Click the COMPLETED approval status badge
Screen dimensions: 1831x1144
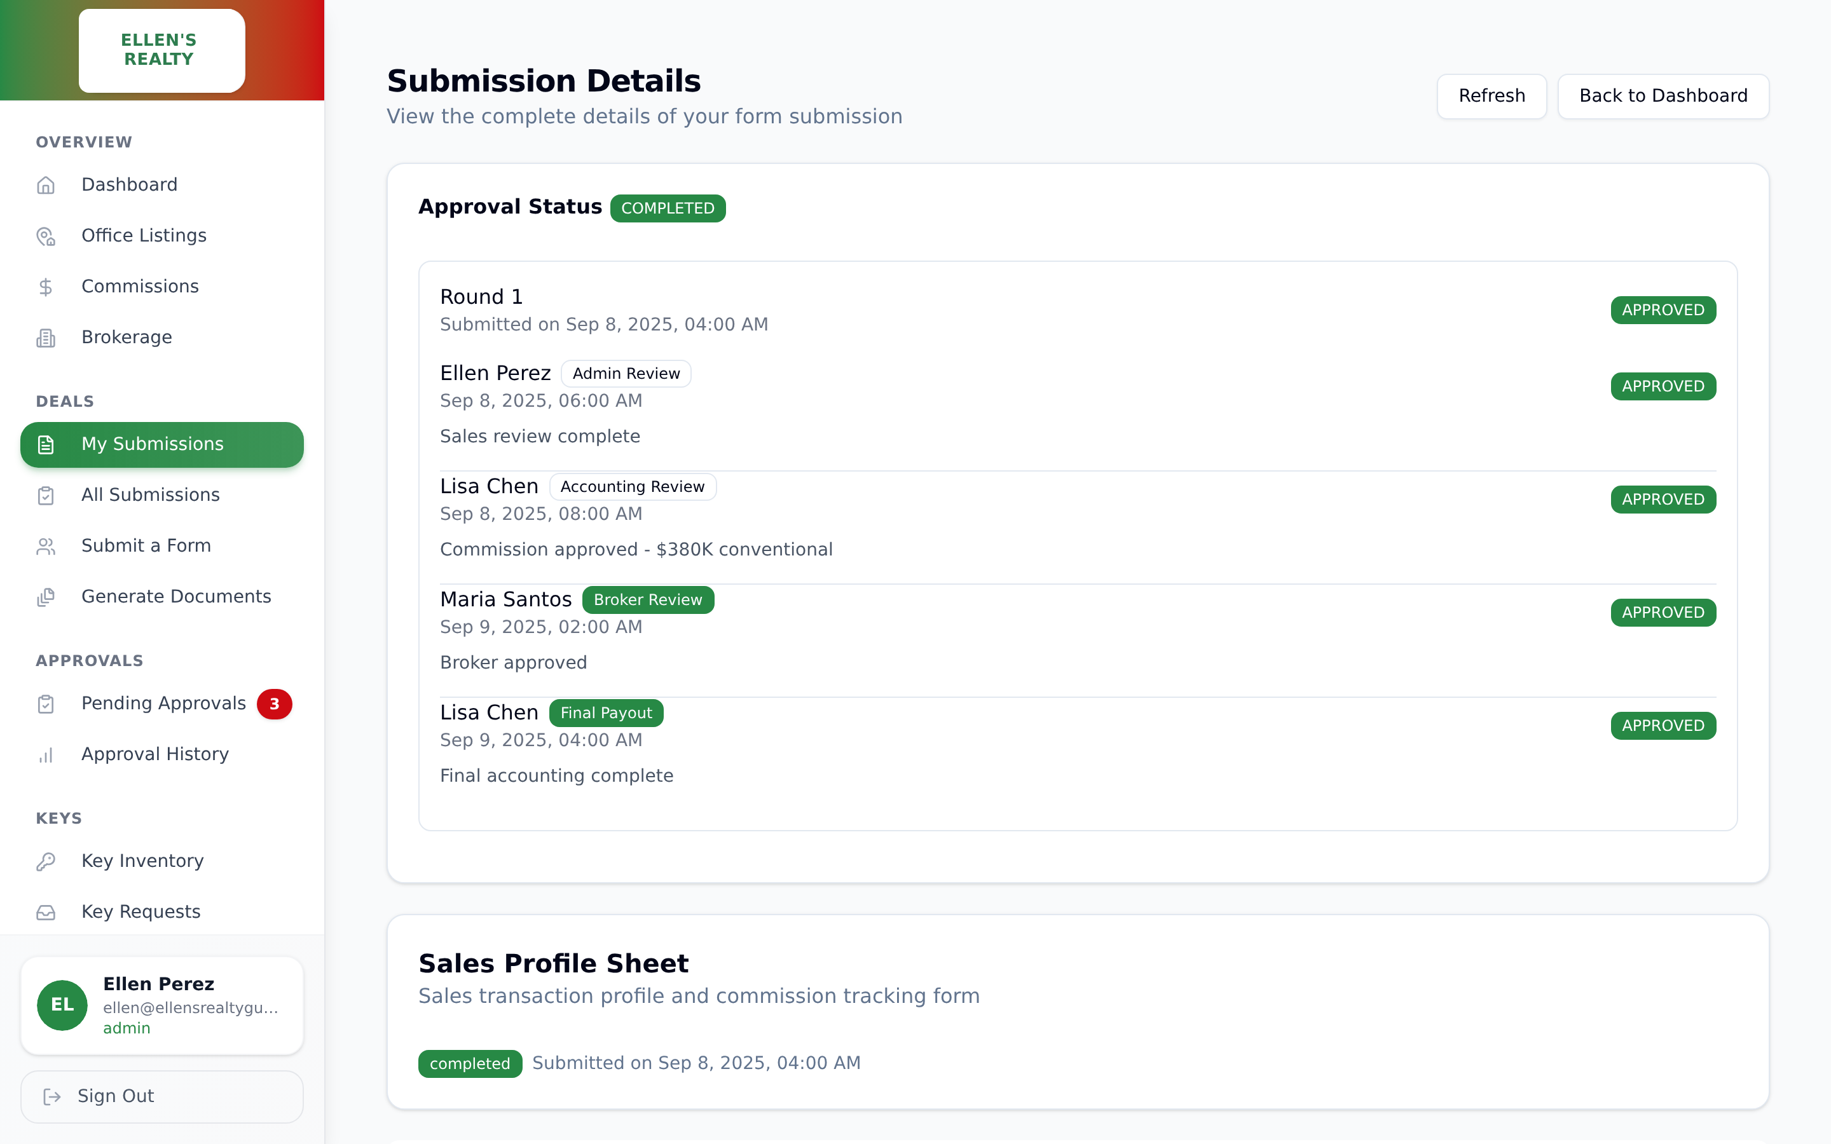point(668,208)
